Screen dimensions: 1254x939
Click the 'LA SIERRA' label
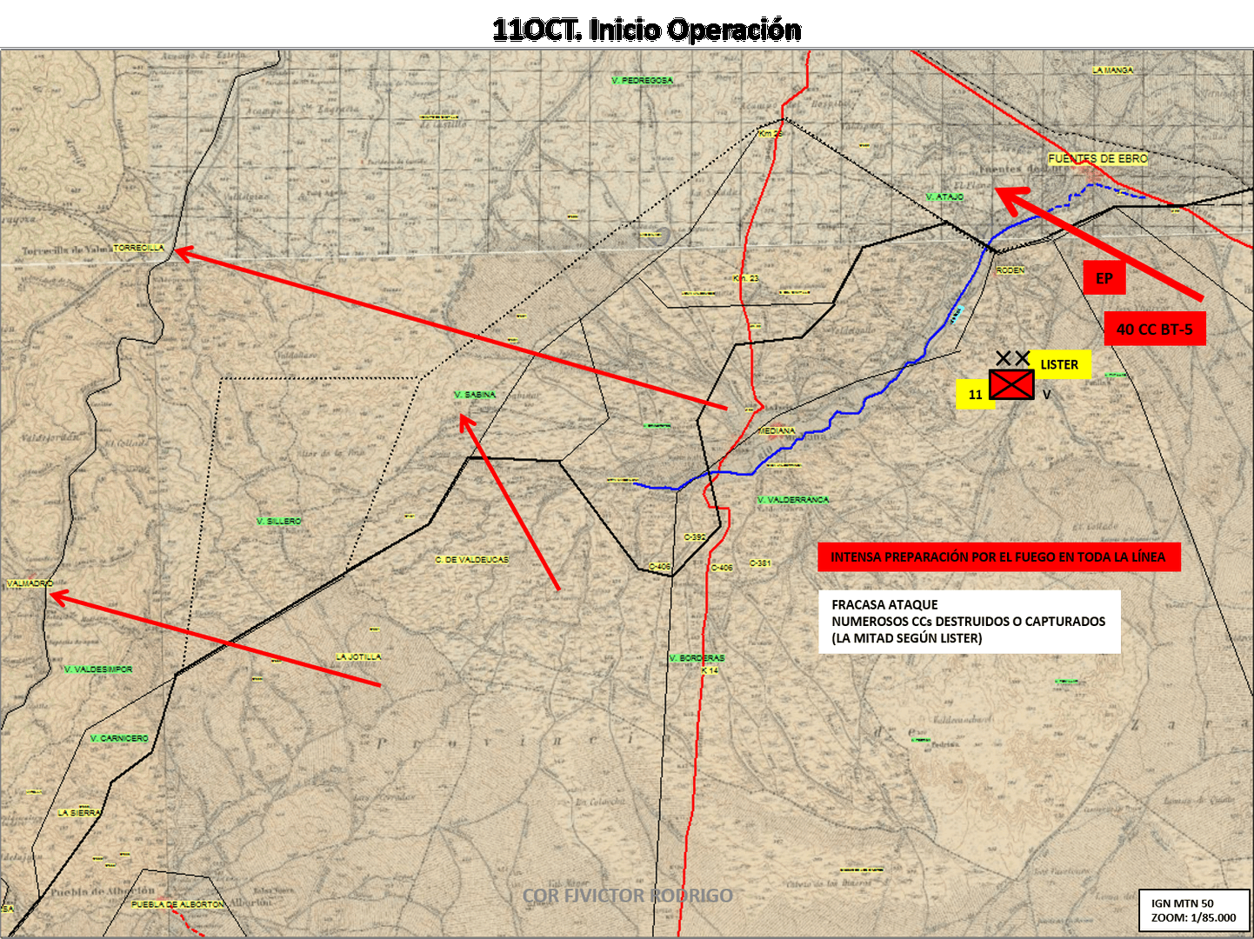coord(79,813)
